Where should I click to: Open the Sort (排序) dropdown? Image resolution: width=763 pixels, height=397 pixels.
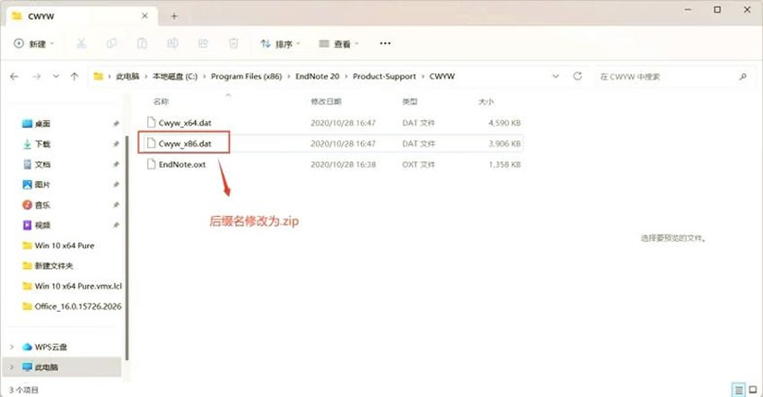pos(280,44)
